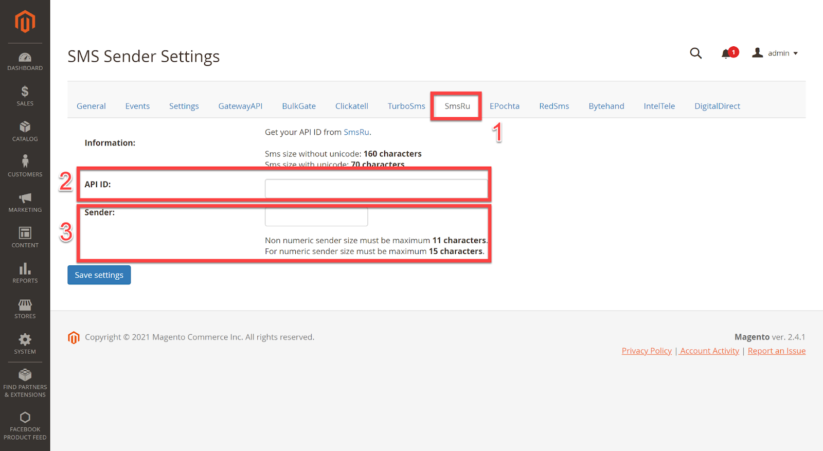The height and width of the screenshot is (451, 823).
Task: Open the Report an Issue link
Action: (x=777, y=351)
